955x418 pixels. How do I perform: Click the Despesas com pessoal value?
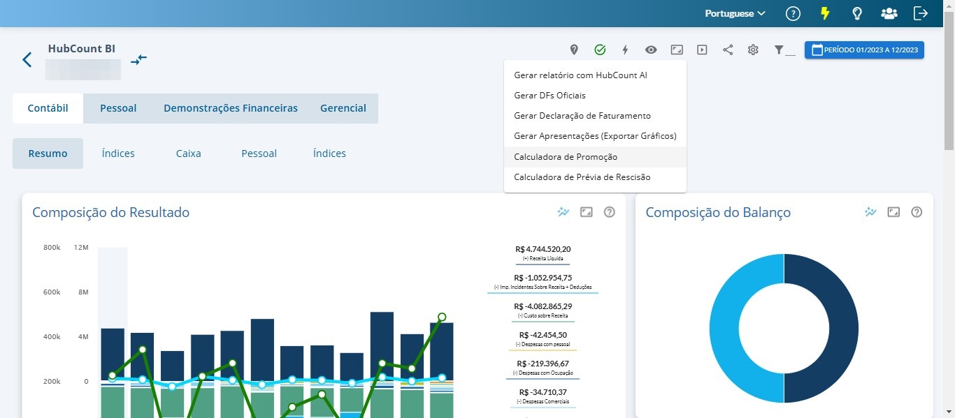(543, 335)
